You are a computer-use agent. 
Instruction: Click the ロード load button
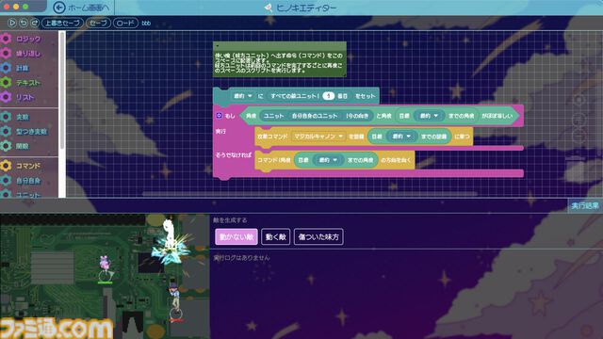coord(125,23)
